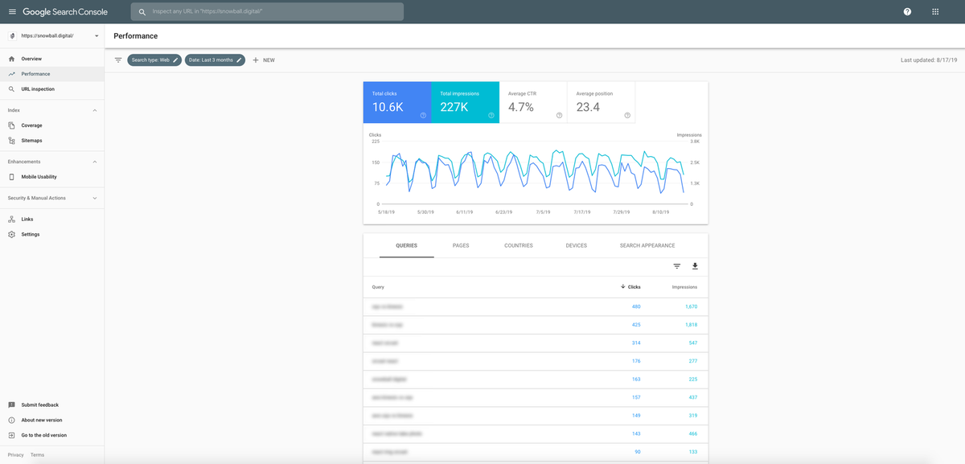Click Go to the old version

[x=44, y=435]
